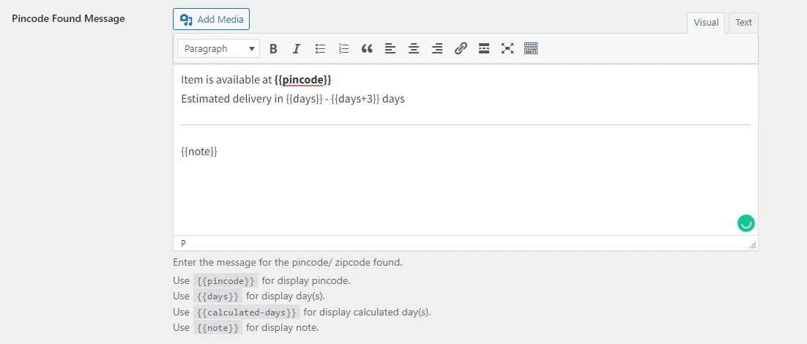Image resolution: width=807 pixels, height=344 pixels.
Task: Align text to the right
Action: [x=437, y=49]
